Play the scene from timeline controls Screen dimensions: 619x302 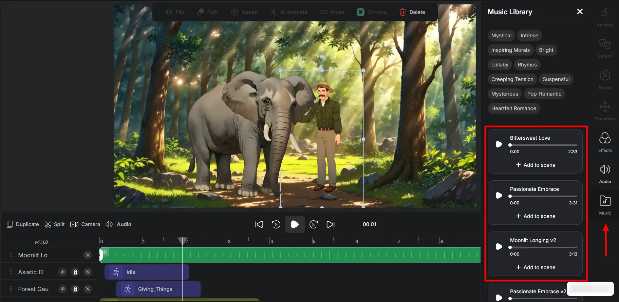coord(295,224)
